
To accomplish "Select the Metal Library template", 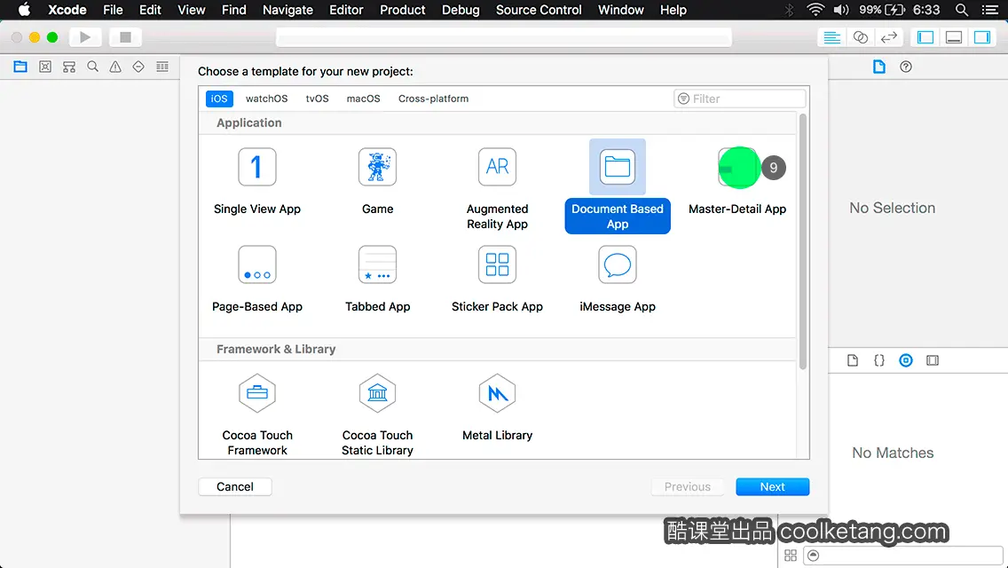I will click(x=497, y=407).
